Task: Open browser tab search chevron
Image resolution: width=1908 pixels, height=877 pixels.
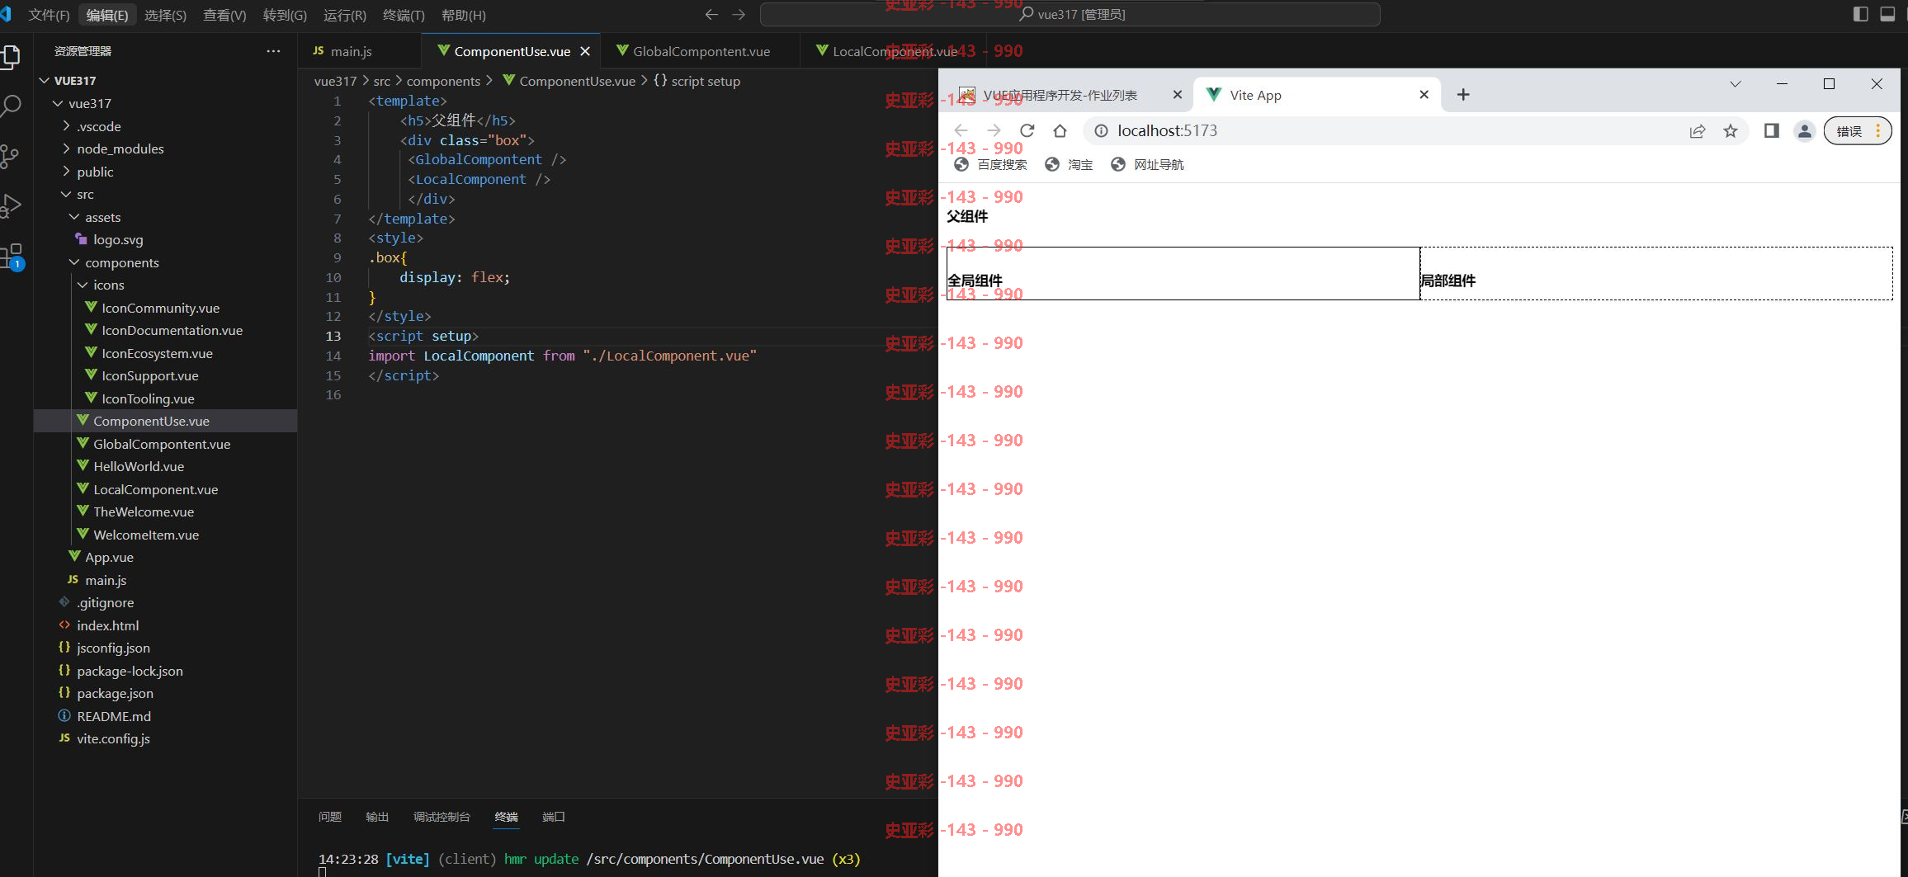Action: (1736, 83)
